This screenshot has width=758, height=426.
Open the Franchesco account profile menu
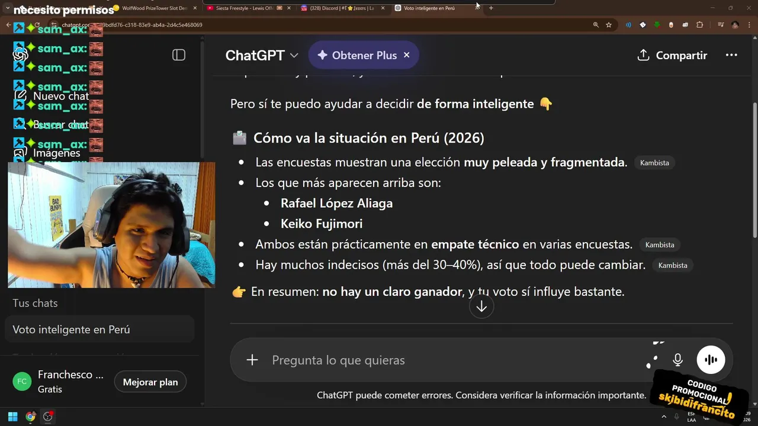pos(59,382)
